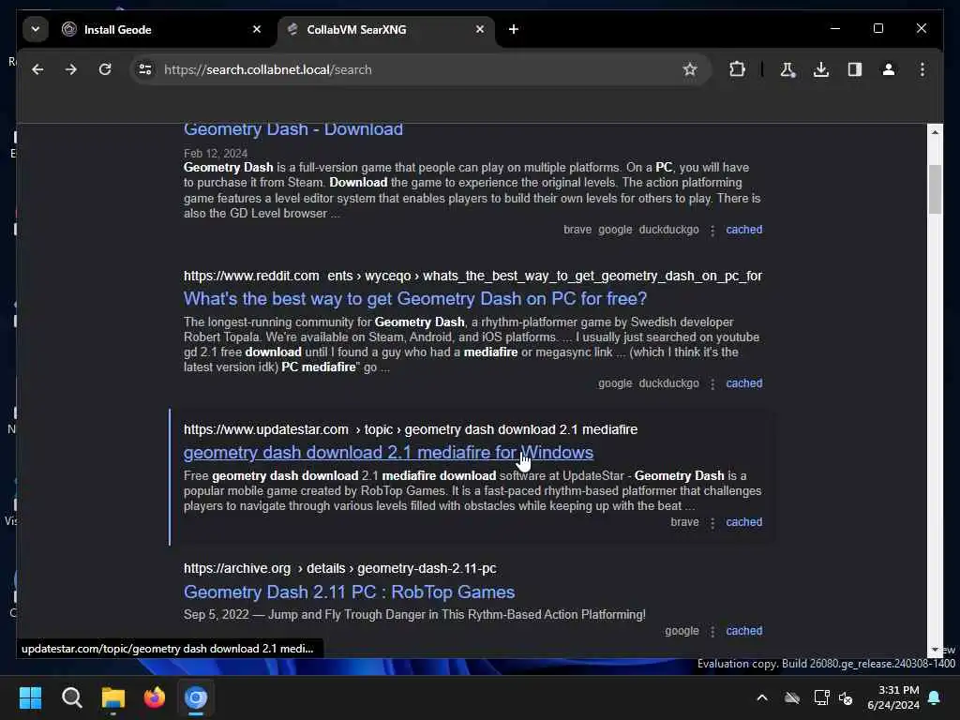
Task: Expand options for Geometry Dash Download result
Action: click(712, 231)
